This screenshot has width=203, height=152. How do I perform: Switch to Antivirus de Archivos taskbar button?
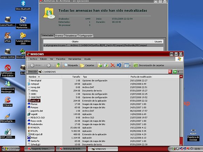click(x=71, y=149)
